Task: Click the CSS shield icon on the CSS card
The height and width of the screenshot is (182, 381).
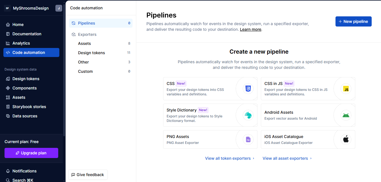Action: (248, 88)
